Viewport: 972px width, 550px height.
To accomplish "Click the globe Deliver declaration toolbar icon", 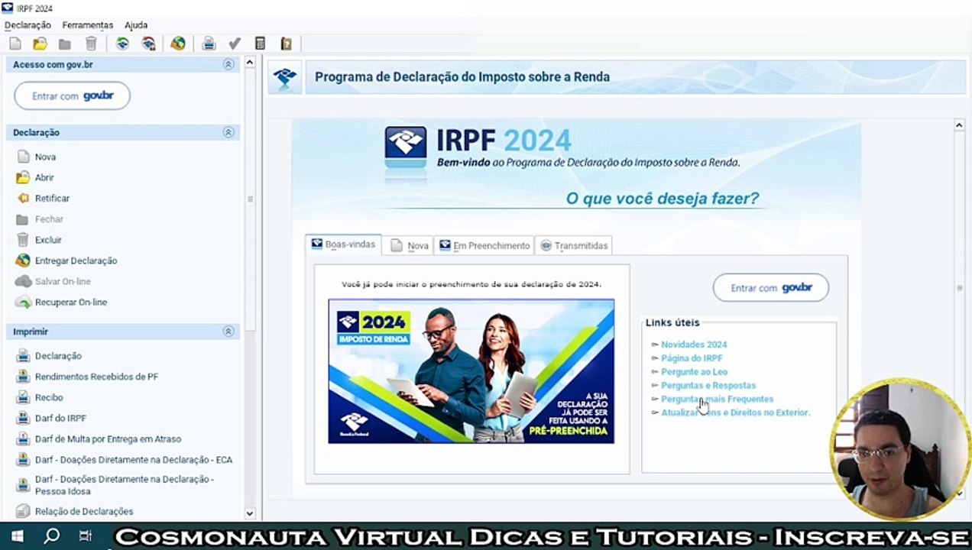I will pyautogui.click(x=178, y=44).
